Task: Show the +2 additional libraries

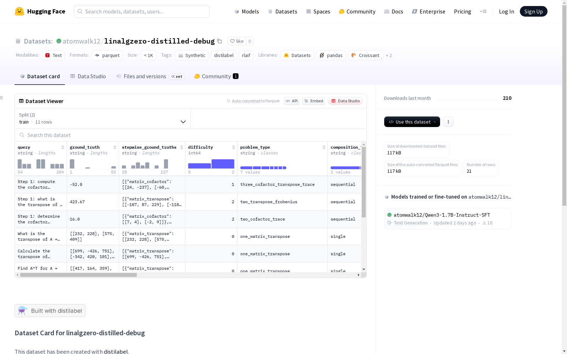Action: tap(389, 55)
